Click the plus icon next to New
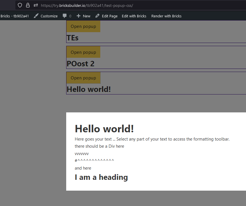The width and height of the screenshot is (246, 206). (x=78, y=16)
